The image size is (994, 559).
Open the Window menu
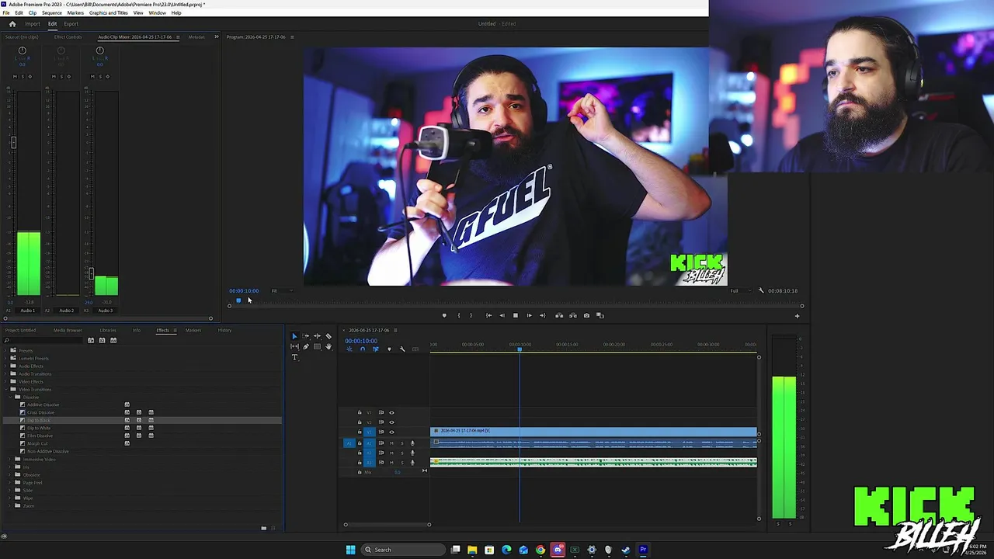click(x=157, y=12)
